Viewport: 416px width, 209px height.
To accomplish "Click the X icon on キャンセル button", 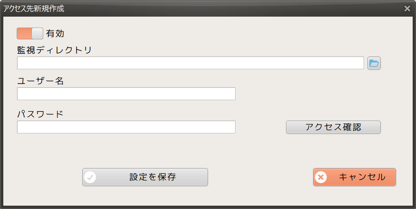I will coord(321,177).
